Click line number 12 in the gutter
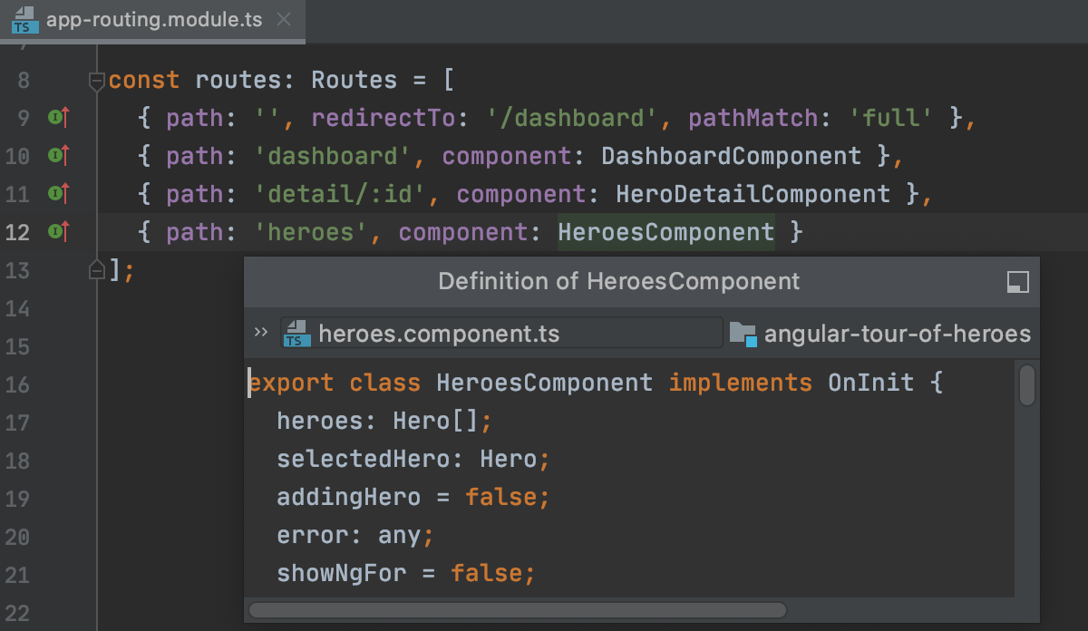This screenshot has width=1088, height=631. click(17, 232)
